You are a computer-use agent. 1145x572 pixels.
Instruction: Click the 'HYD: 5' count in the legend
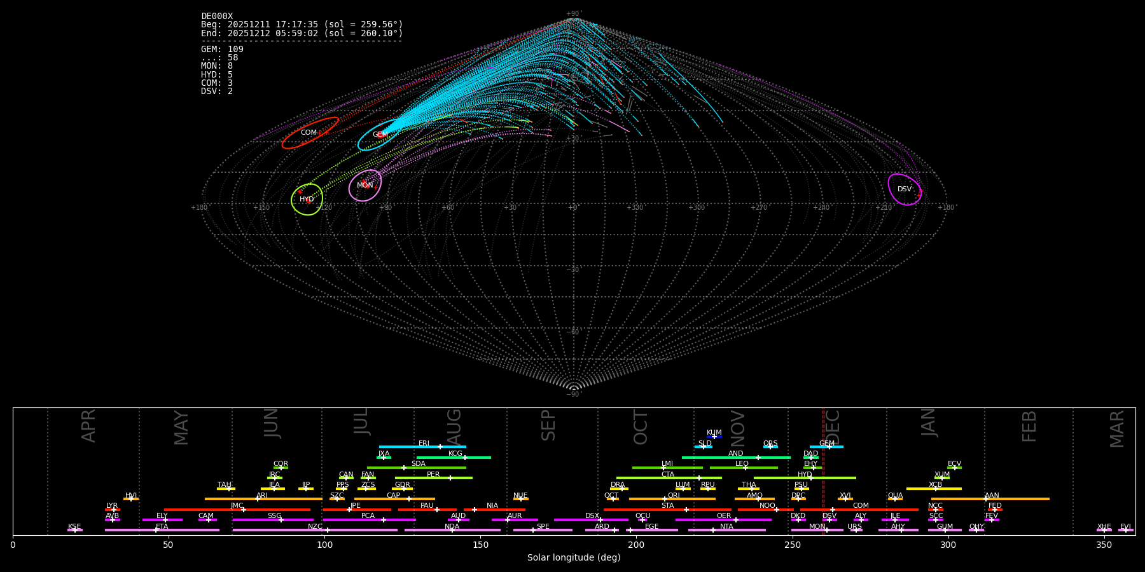click(x=217, y=75)
